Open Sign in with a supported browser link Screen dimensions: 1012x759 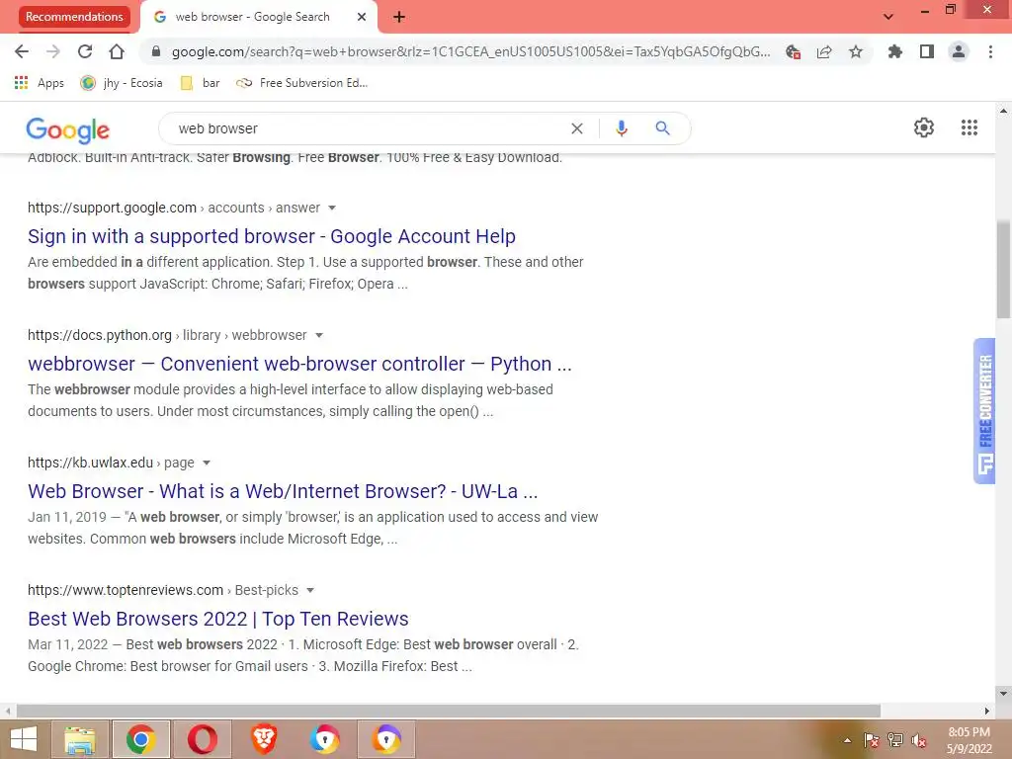pyautogui.click(x=272, y=236)
